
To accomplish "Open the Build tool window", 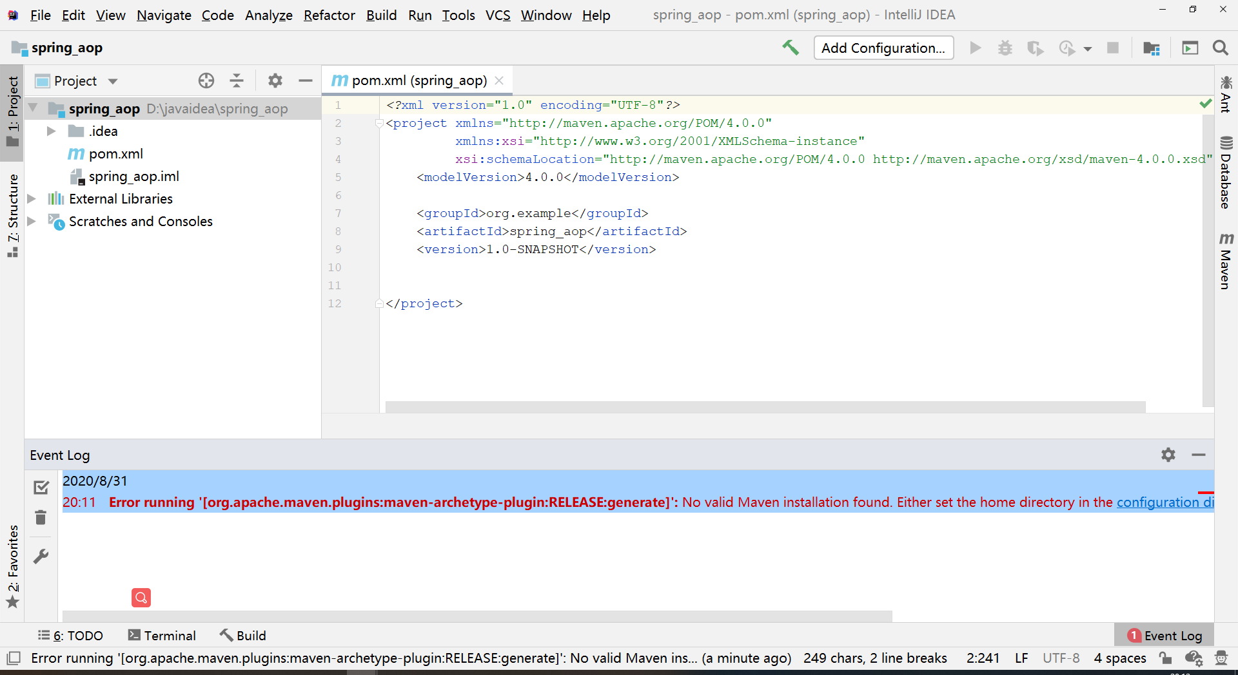I will (243, 636).
